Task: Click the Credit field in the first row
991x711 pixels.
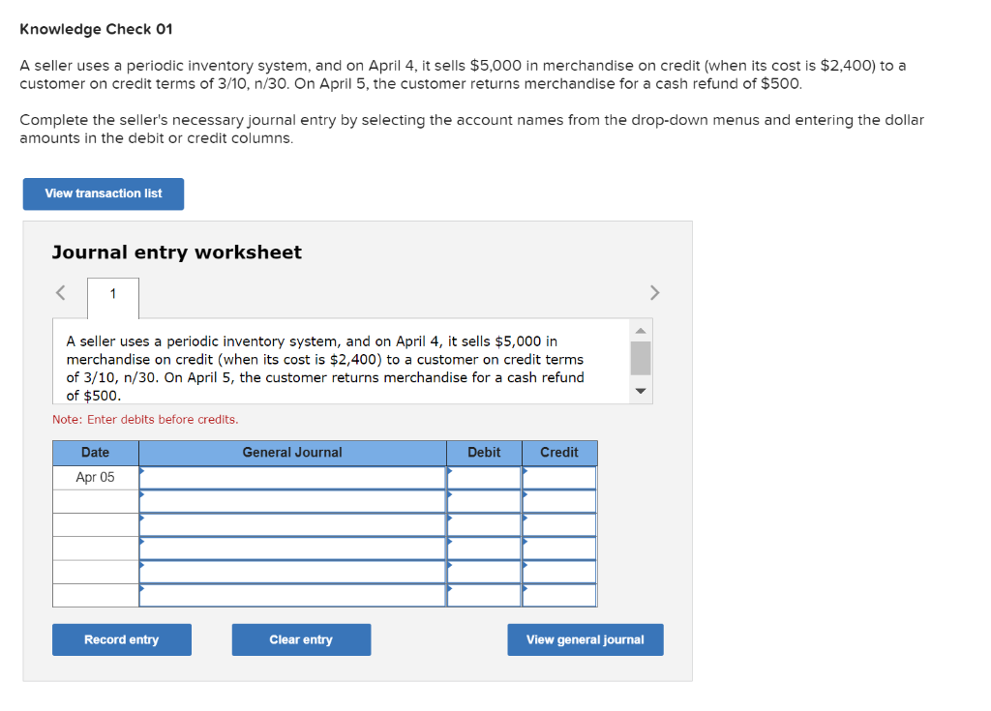Action: click(x=558, y=476)
